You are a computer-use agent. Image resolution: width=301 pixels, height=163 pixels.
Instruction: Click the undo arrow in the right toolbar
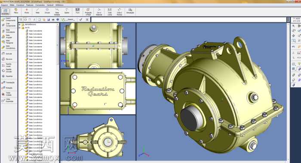pos(294,47)
